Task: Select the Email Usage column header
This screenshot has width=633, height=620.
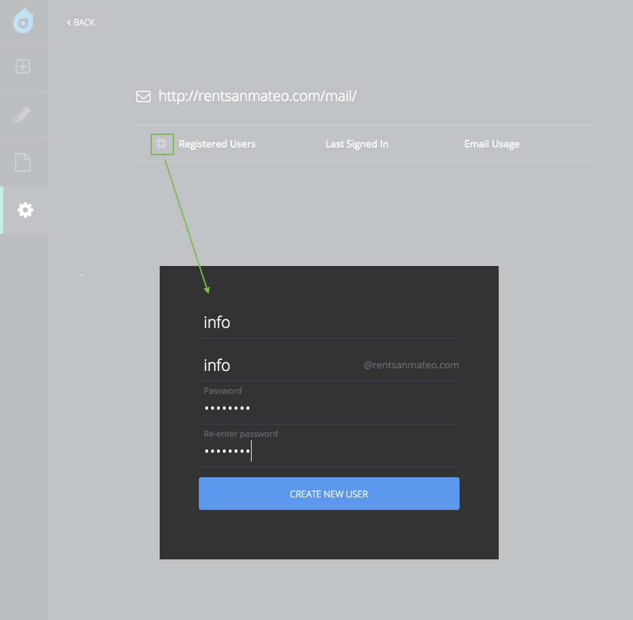Action: coord(492,143)
